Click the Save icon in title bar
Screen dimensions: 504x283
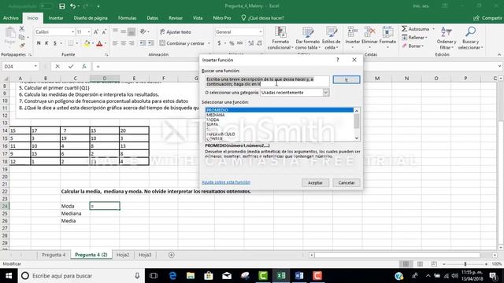tap(62, 6)
